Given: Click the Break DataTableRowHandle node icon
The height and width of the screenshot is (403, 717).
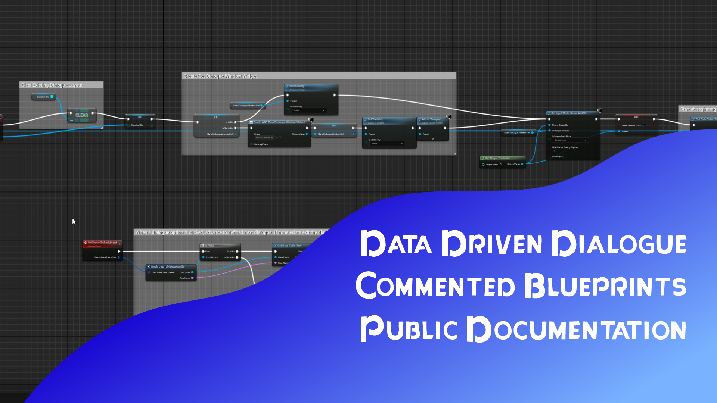Looking at the screenshot, I should click(149, 267).
